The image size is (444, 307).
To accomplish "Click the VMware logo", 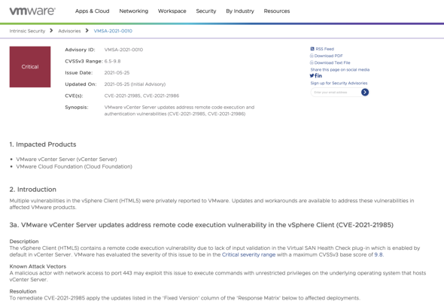I will click(32, 11).
